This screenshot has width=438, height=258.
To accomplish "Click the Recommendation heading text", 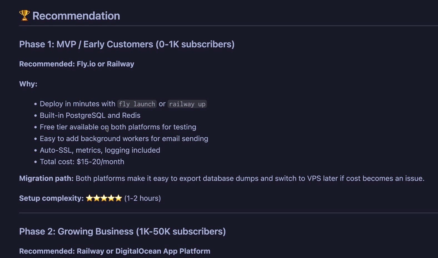I will point(76,16).
